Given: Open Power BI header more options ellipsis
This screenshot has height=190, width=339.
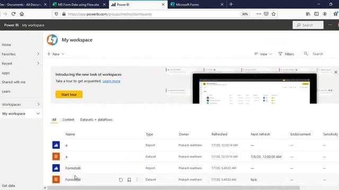Looking at the screenshot, I should coord(330,25).
